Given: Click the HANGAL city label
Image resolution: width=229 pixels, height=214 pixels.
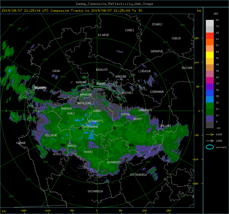Looking at the screenshot, I should click(x=72, y=146).
